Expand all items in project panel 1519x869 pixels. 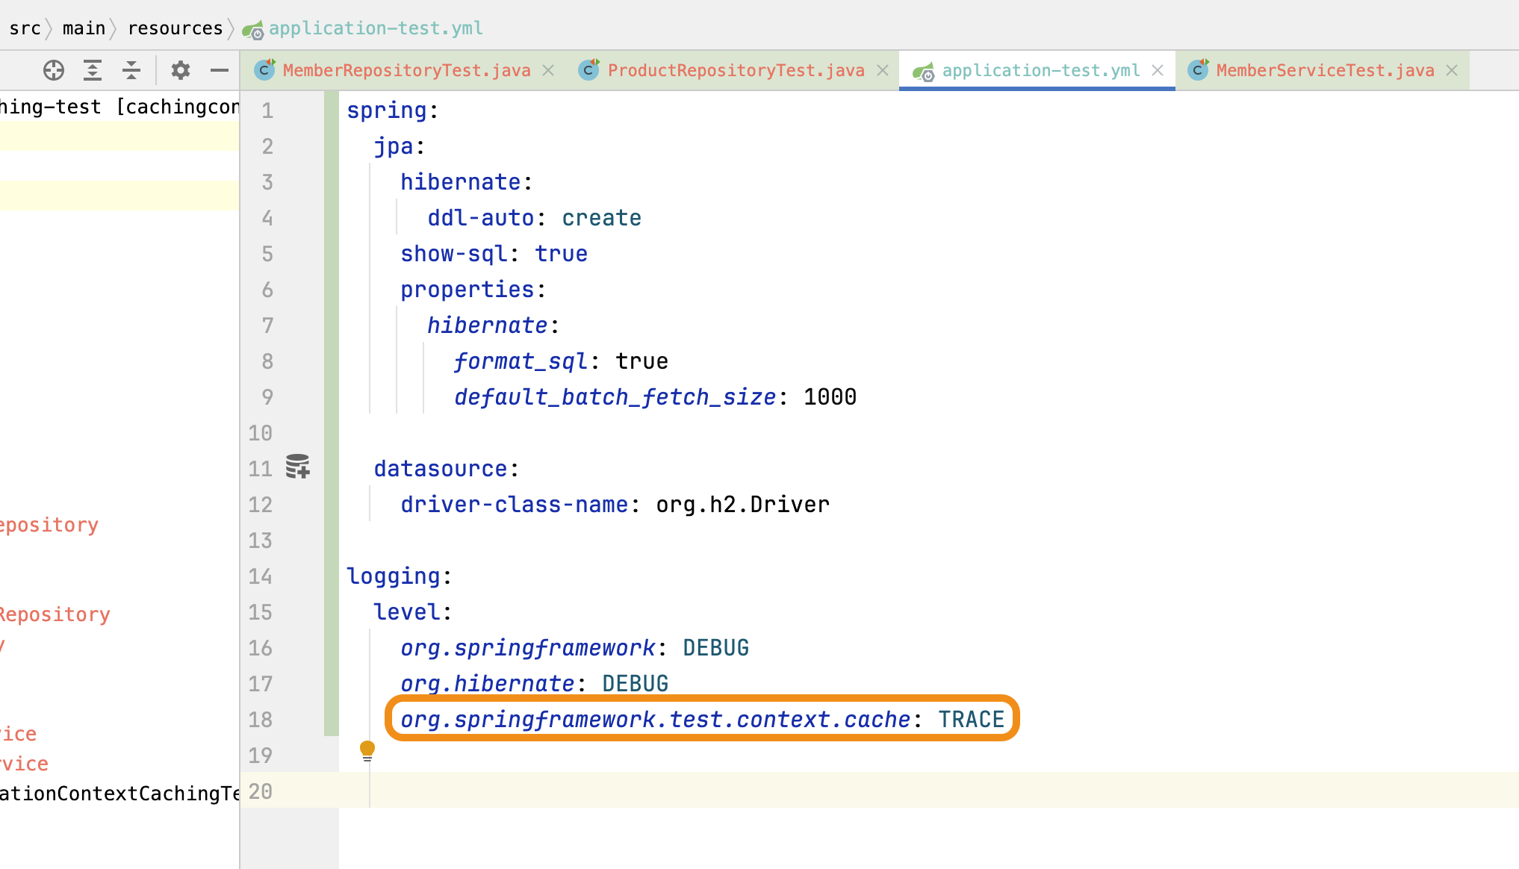click(93, 70)
